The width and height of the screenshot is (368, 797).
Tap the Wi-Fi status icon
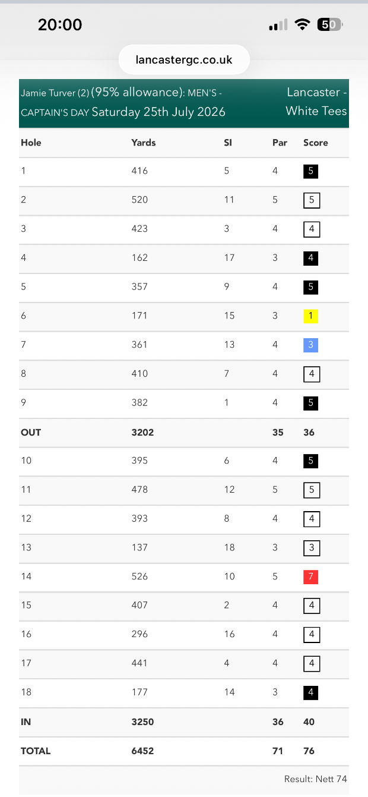tap(303, 24)
